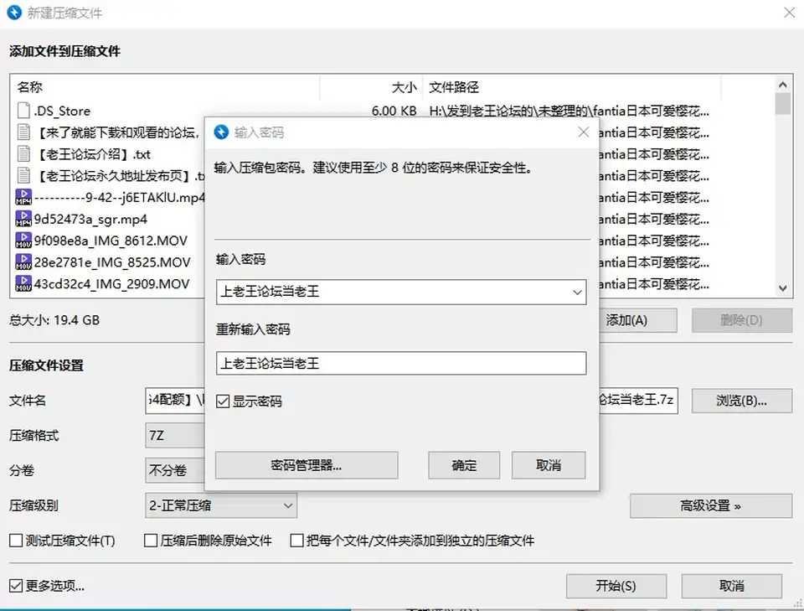Click the app logo in 新建压缩文件 title bar
The height and width of the screenshot is (611, 804).
(14, 13)
